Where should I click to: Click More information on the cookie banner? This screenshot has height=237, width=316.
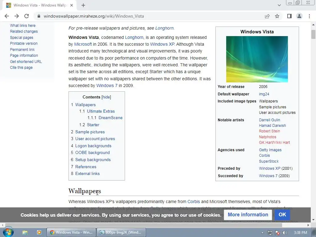248,215
